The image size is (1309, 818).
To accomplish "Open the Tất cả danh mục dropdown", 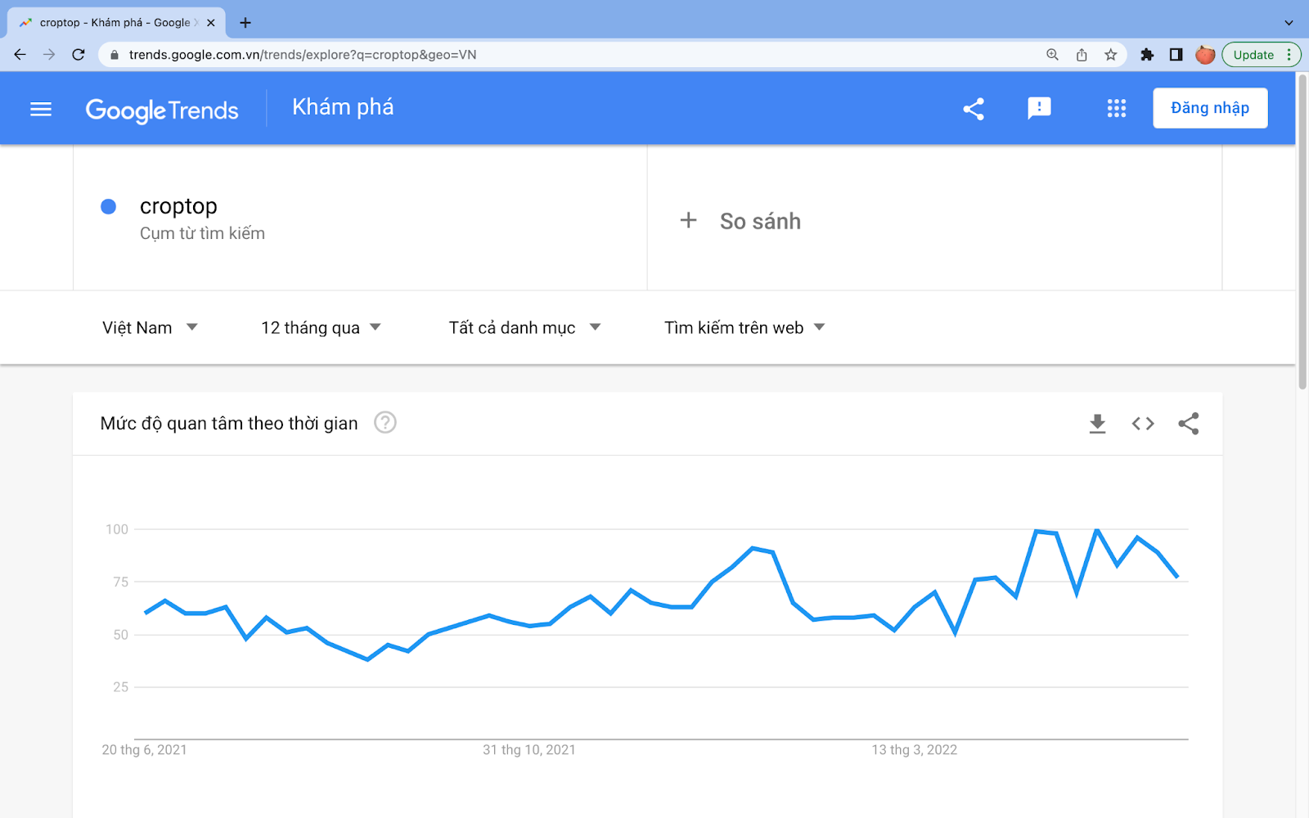I will (x=524, y=327).
